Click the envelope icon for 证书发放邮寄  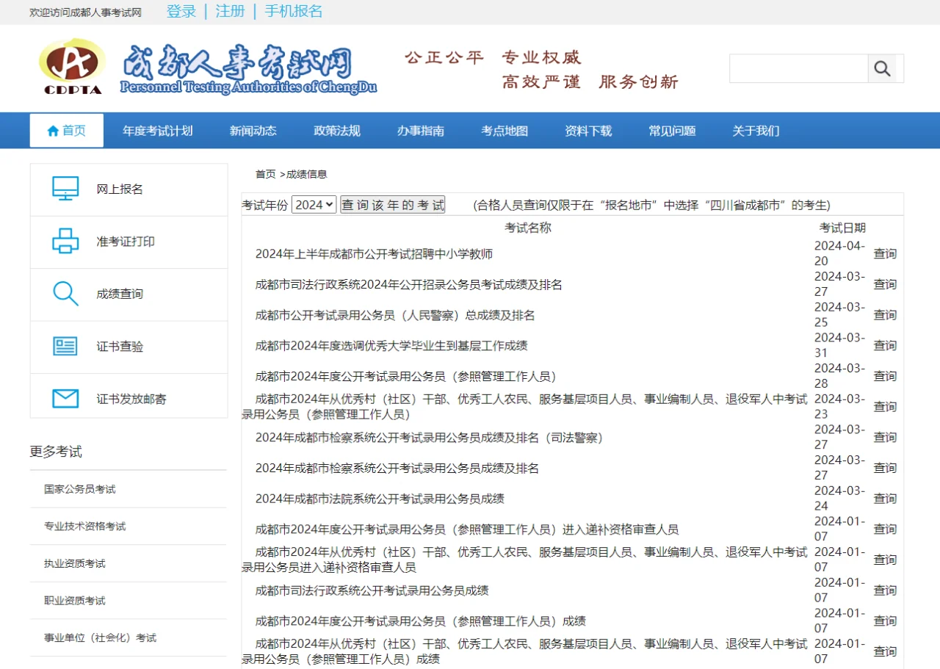tap(65, 399)
